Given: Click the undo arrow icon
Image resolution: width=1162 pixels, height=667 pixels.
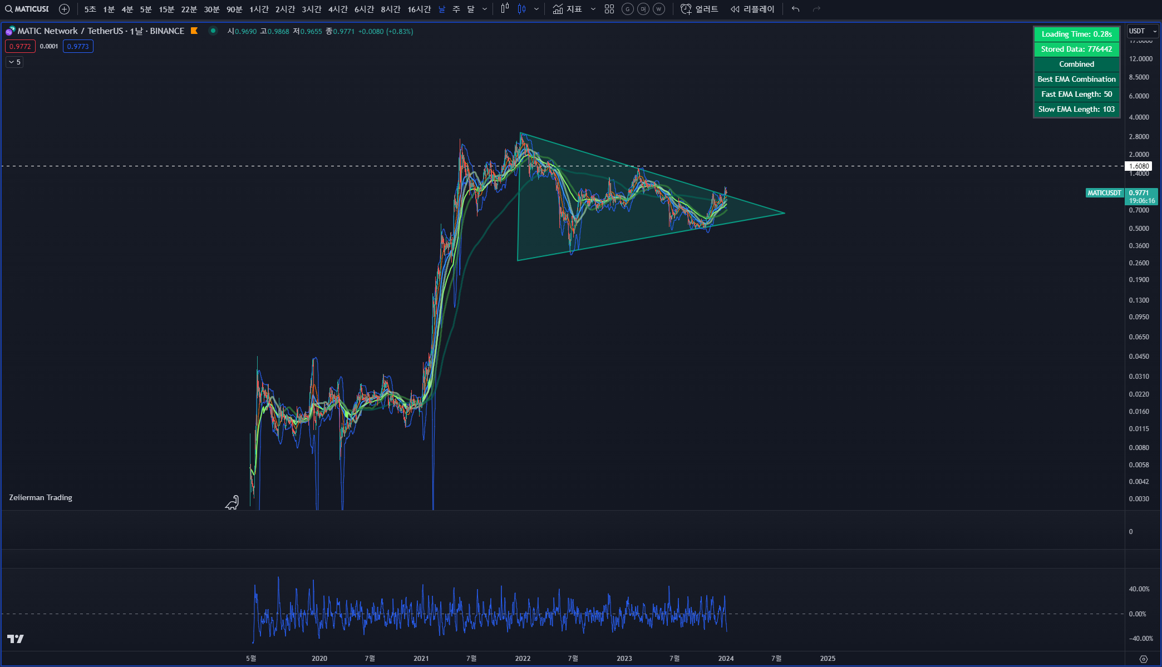Looking at the screenshot, I should coord(795,9).
